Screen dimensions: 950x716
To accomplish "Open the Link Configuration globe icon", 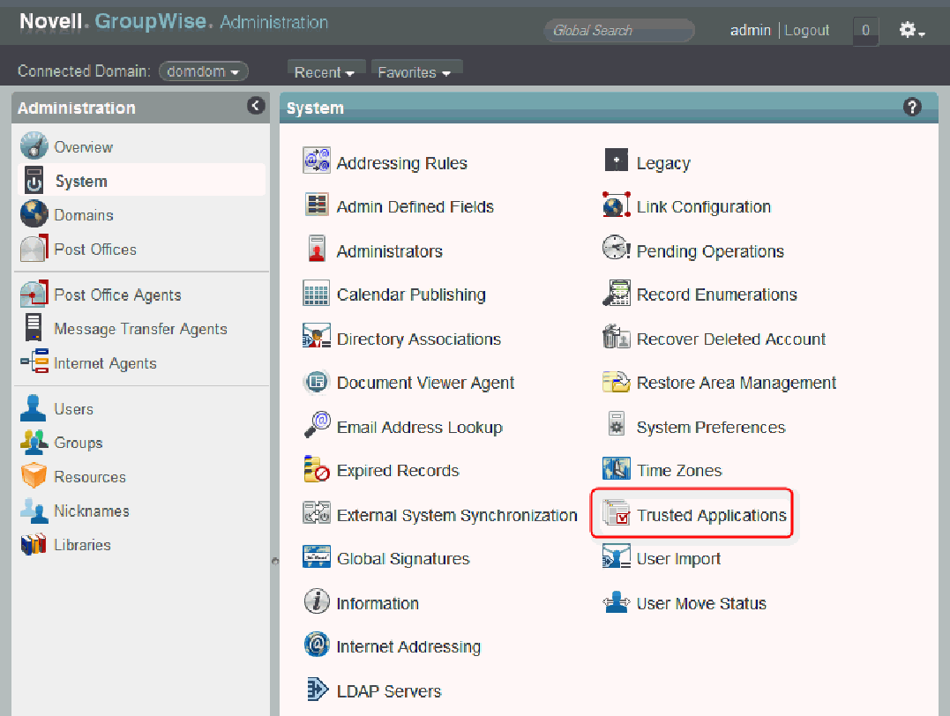I will (617, 205).
